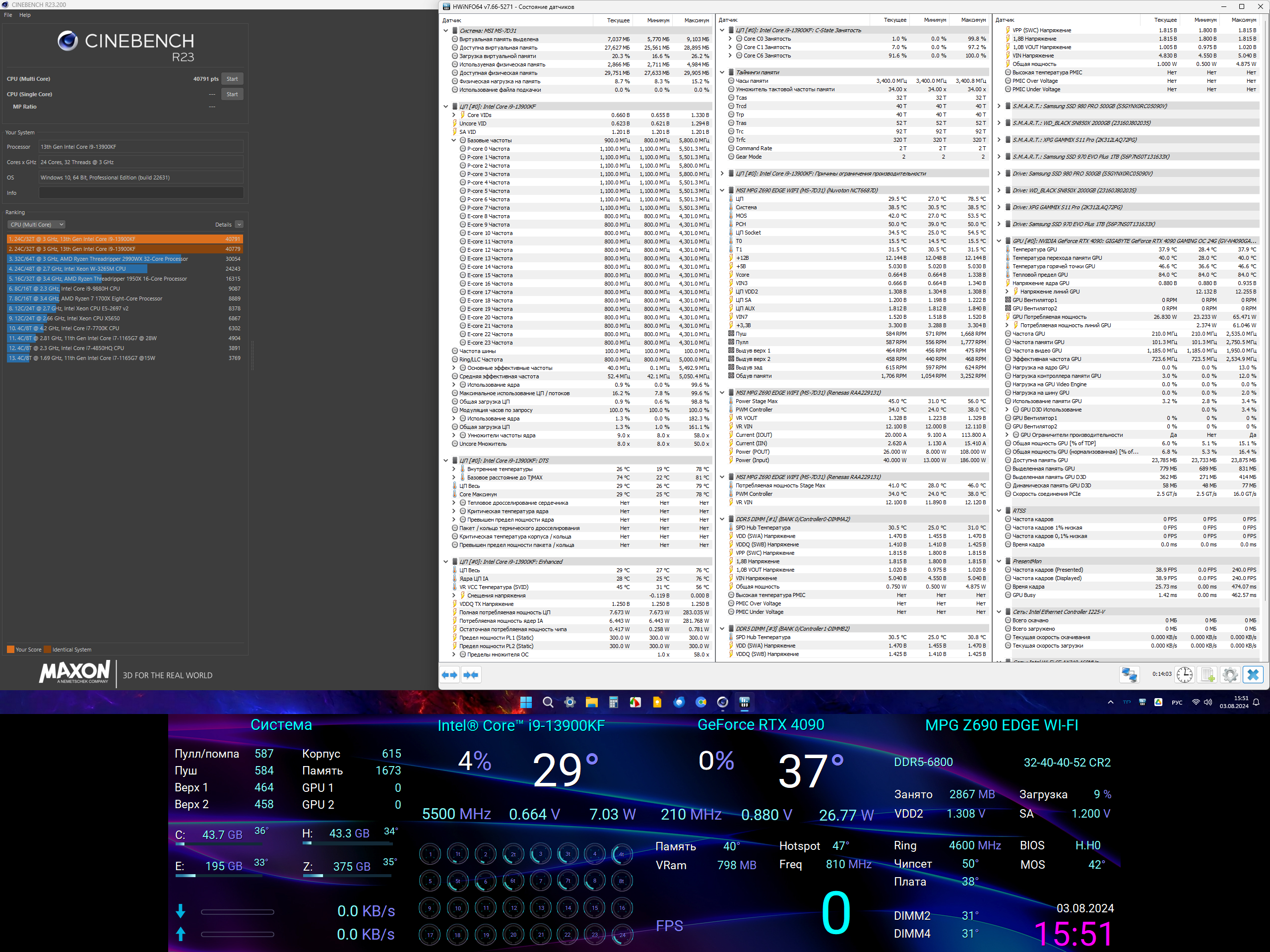Click the empty Info input field
Viewport: 1270px width, 952px height.
pyautogui.click(x=141, y=193)
